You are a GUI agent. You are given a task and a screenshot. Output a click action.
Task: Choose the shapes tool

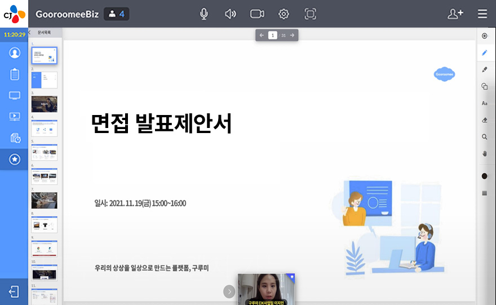(485, 87)
